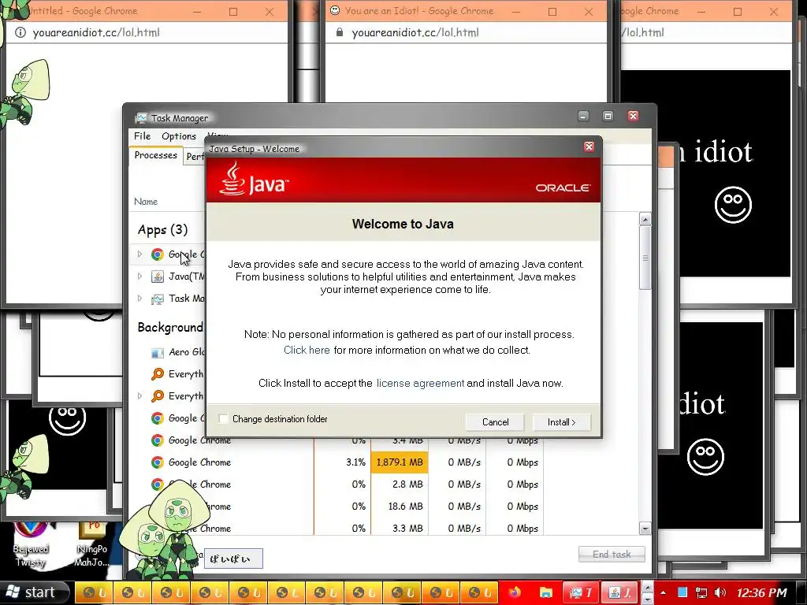Switch to the Processes tab
The height and width of the screenshot is (605, 807).
pyautogui.click(x=155, y=155)
